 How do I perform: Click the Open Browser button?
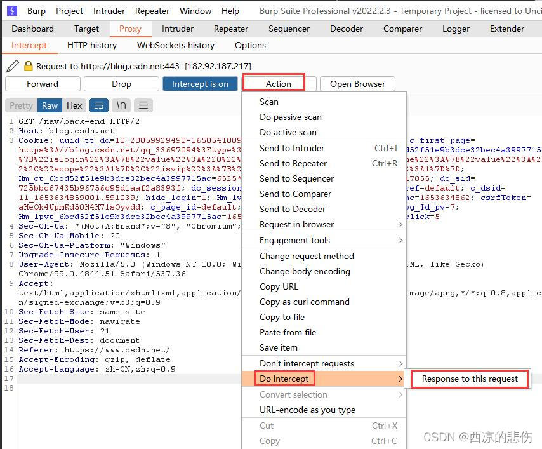[357, 84]
